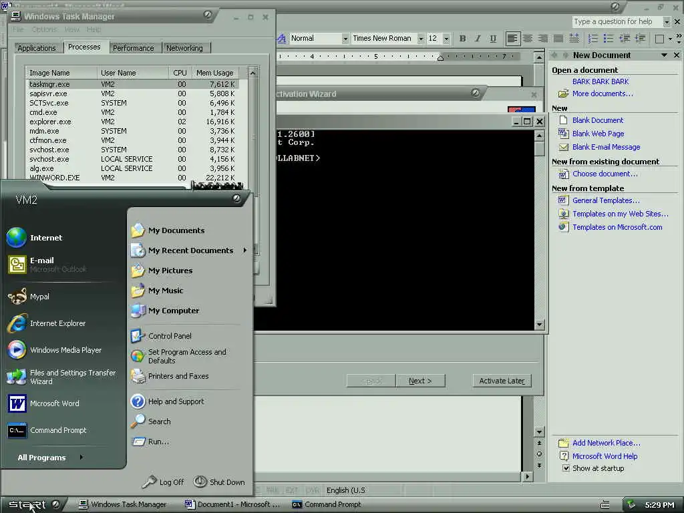Open Type a question for help dropdown
The height and width of the screenshot is (513, 684).
tap(667, 21)
